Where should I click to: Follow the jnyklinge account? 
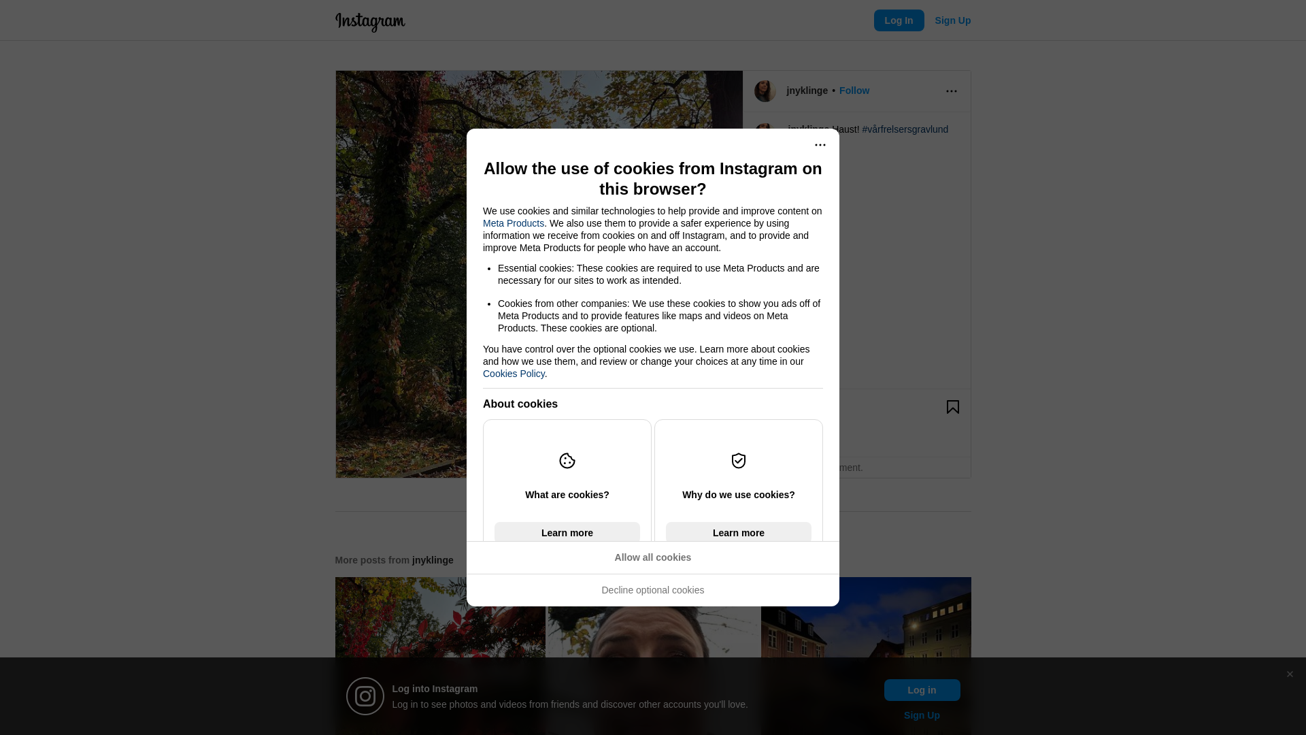coord(854,91)
